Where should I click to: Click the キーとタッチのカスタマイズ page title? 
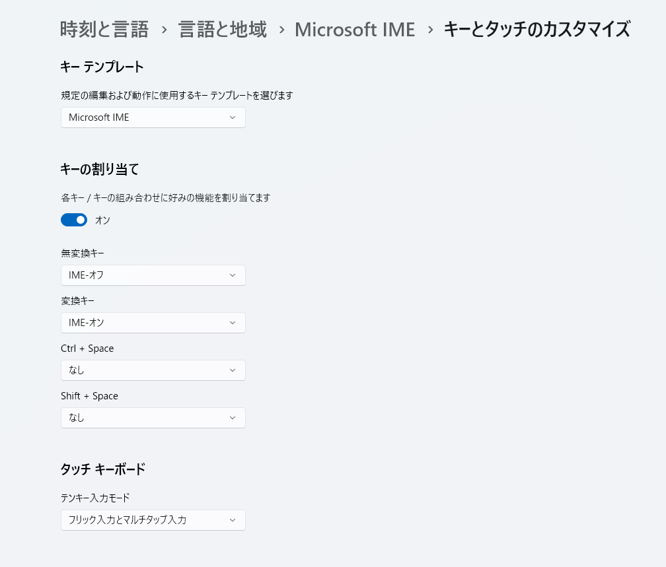tap(537, 30)
